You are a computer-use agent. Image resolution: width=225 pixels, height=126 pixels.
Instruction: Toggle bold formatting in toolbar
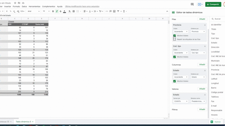coord(53,11)
